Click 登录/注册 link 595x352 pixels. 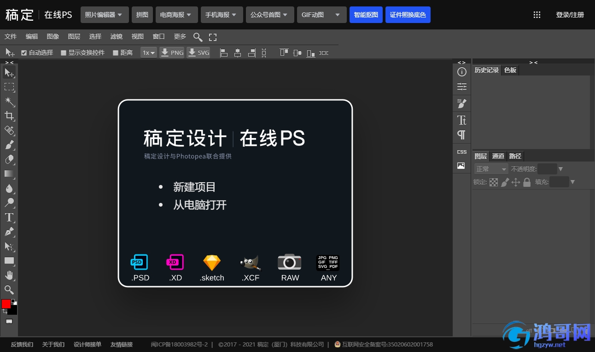[570, 15]
